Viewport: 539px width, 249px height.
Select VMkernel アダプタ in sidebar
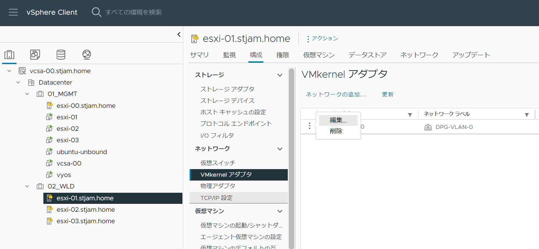[239, 174]
